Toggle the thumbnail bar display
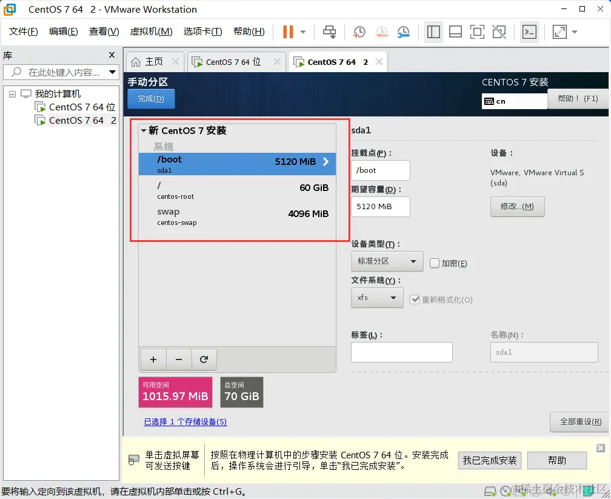The height and width of the screenshot is (499, 611). click(455, 32)
